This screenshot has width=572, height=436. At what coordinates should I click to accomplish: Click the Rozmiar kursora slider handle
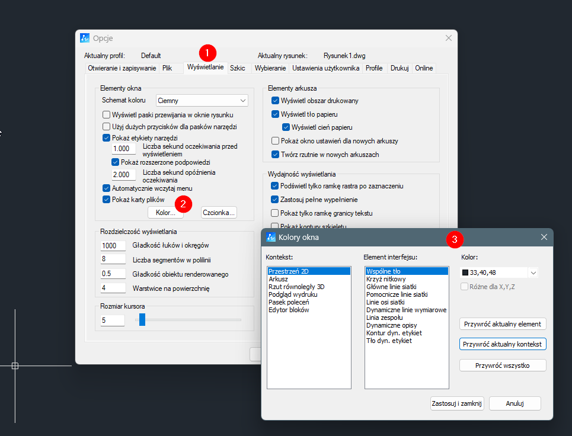click(x=142, y=320)
